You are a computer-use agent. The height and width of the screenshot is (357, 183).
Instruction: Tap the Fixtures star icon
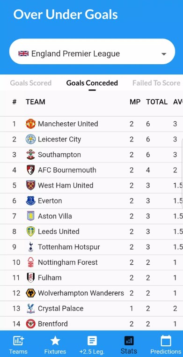[55, 341]
